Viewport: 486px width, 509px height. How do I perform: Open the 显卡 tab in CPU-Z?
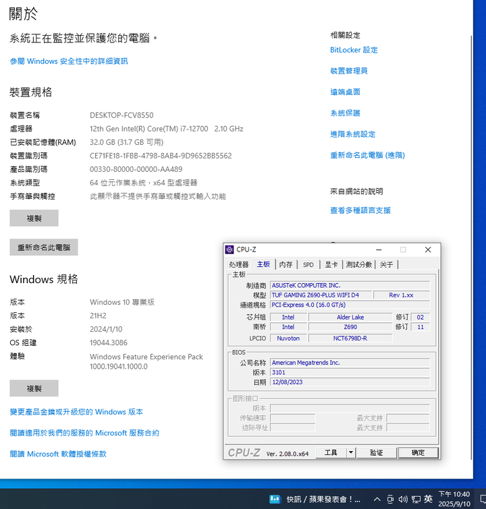[331, 264]
